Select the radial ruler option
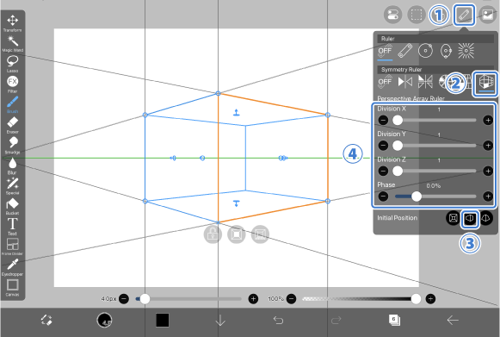Screen dimensions: 500x337 point(466,51)
